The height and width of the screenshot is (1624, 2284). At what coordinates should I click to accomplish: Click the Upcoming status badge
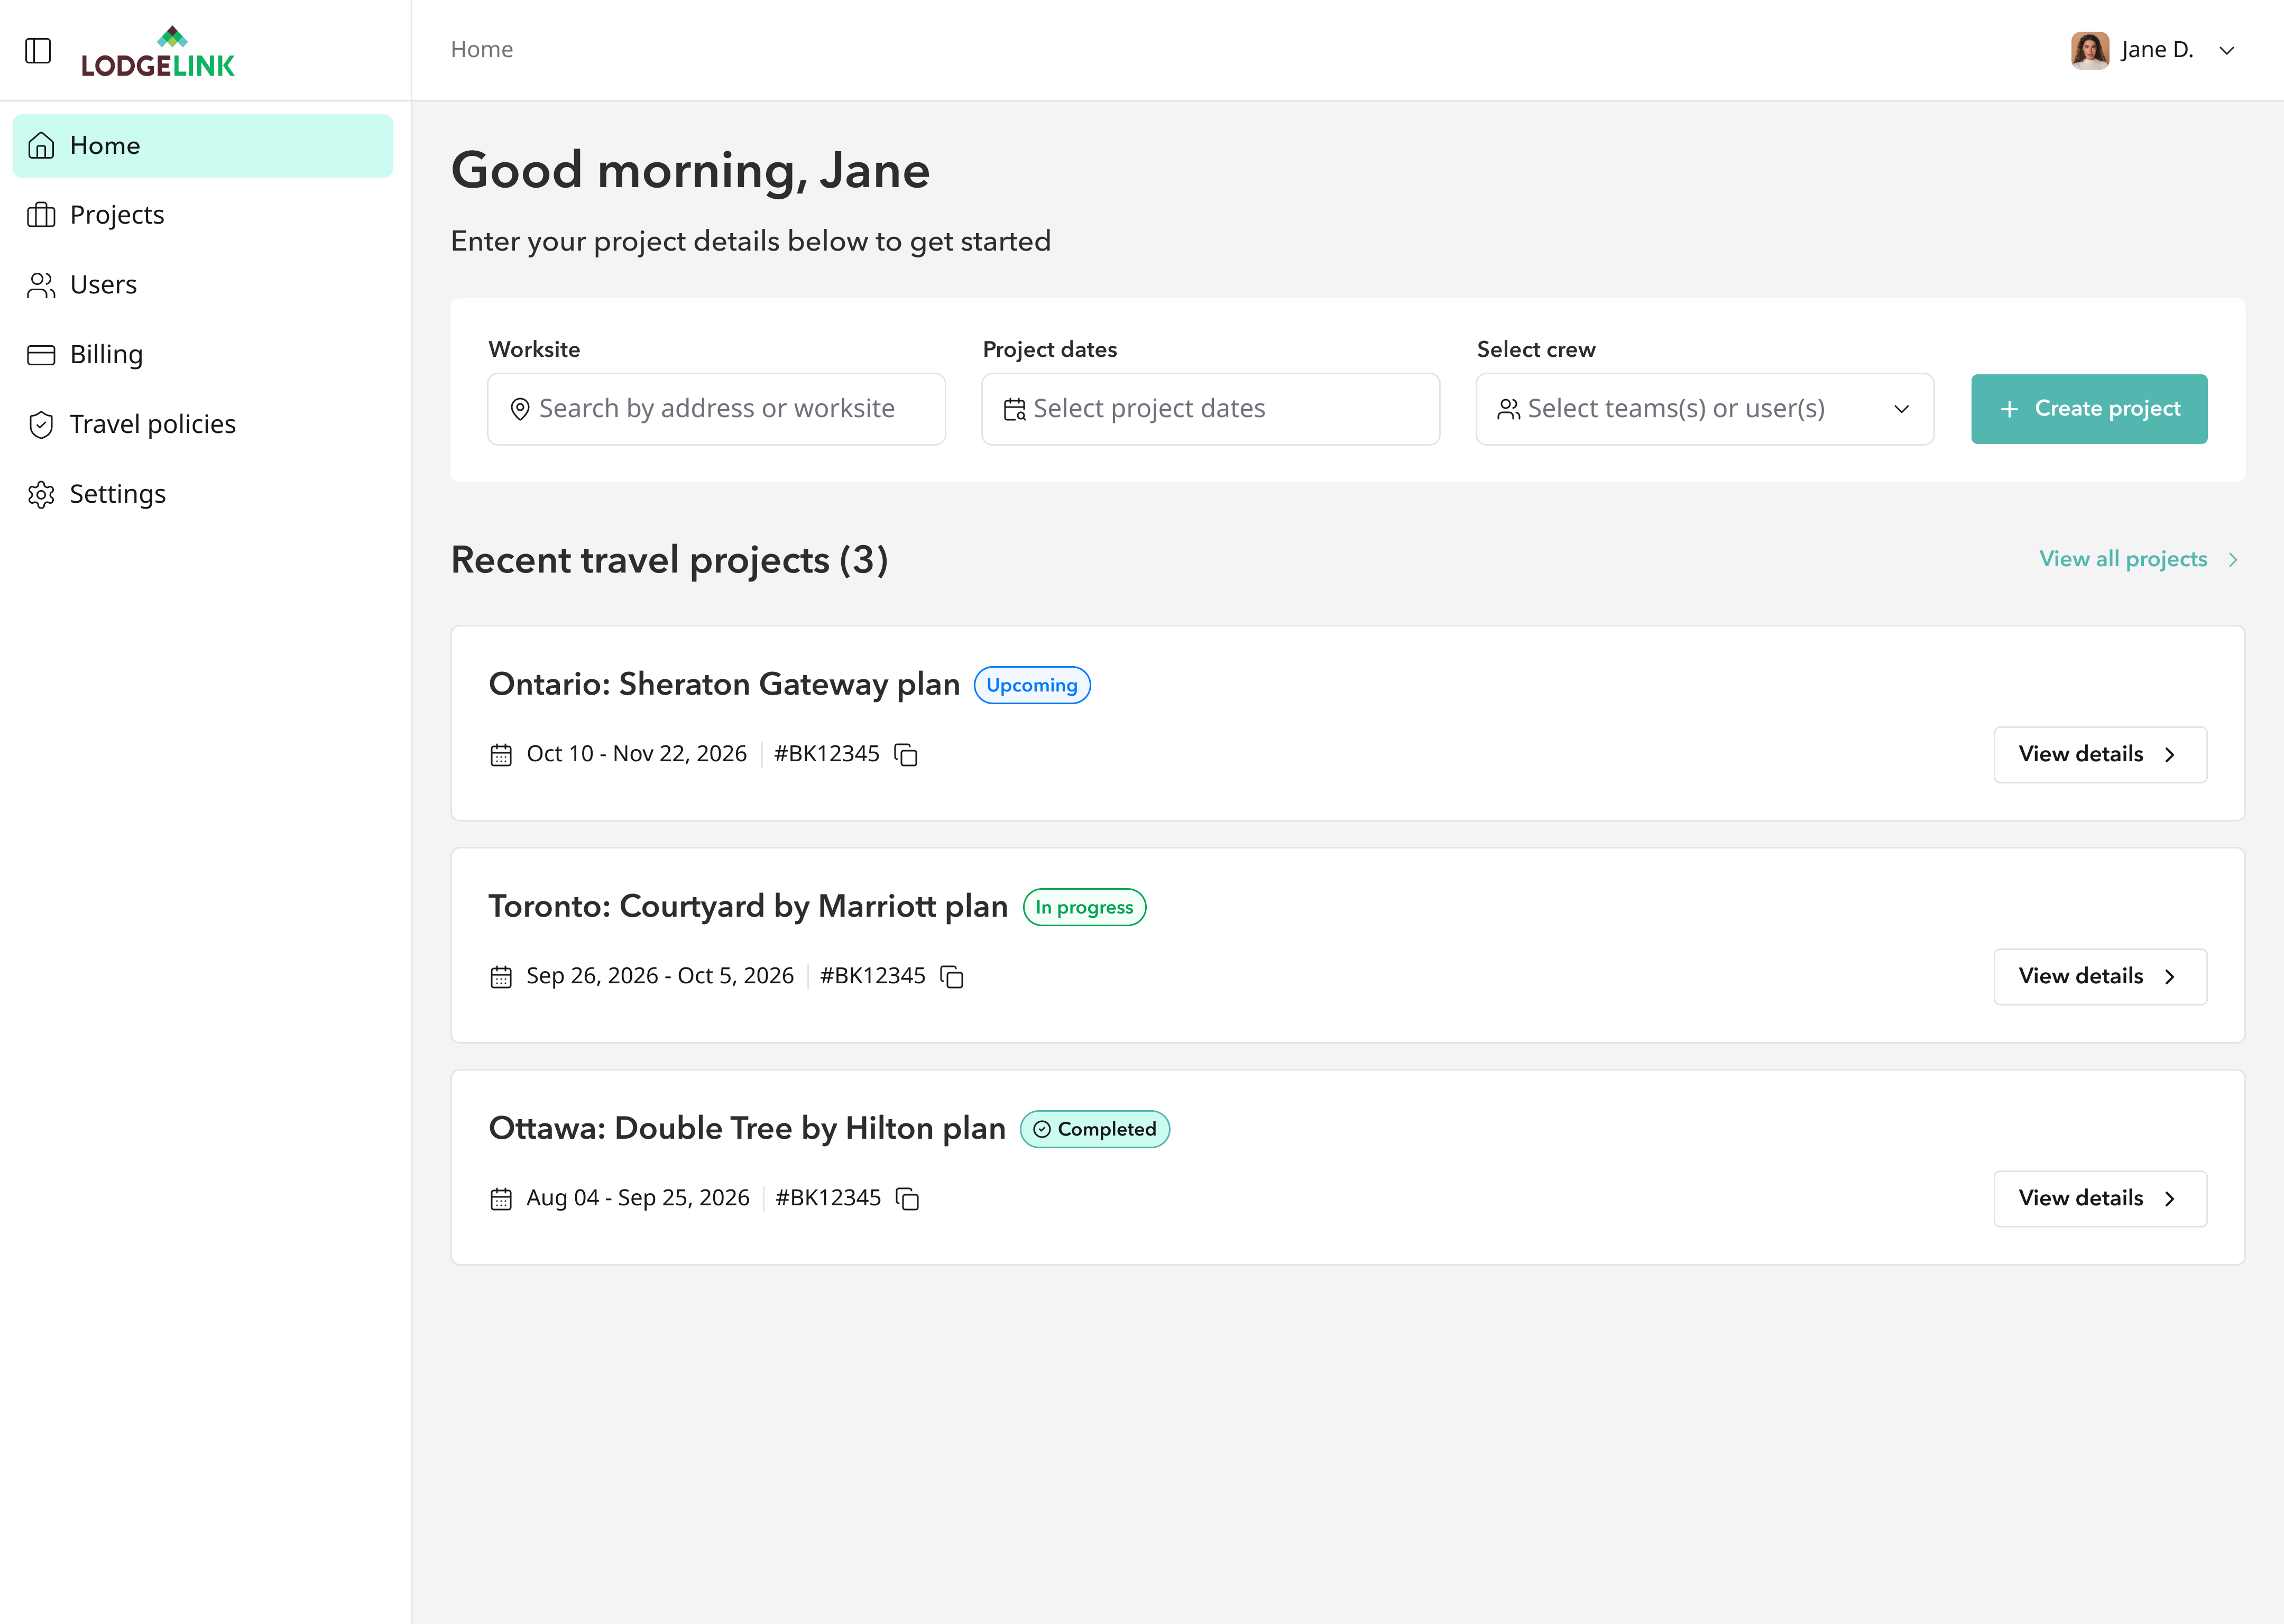(1032, 685)
